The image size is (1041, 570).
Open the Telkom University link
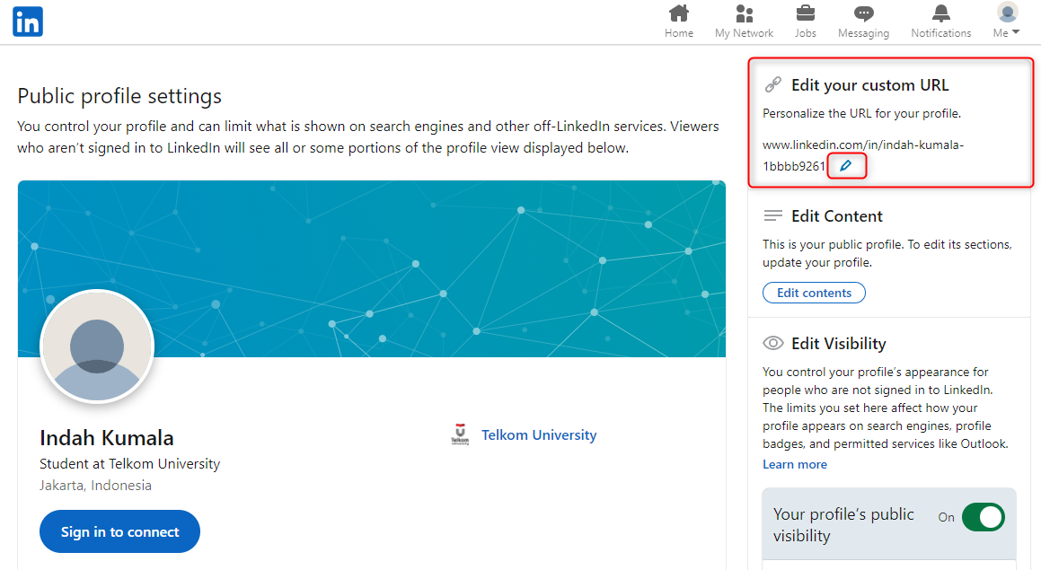coord(539,435)
